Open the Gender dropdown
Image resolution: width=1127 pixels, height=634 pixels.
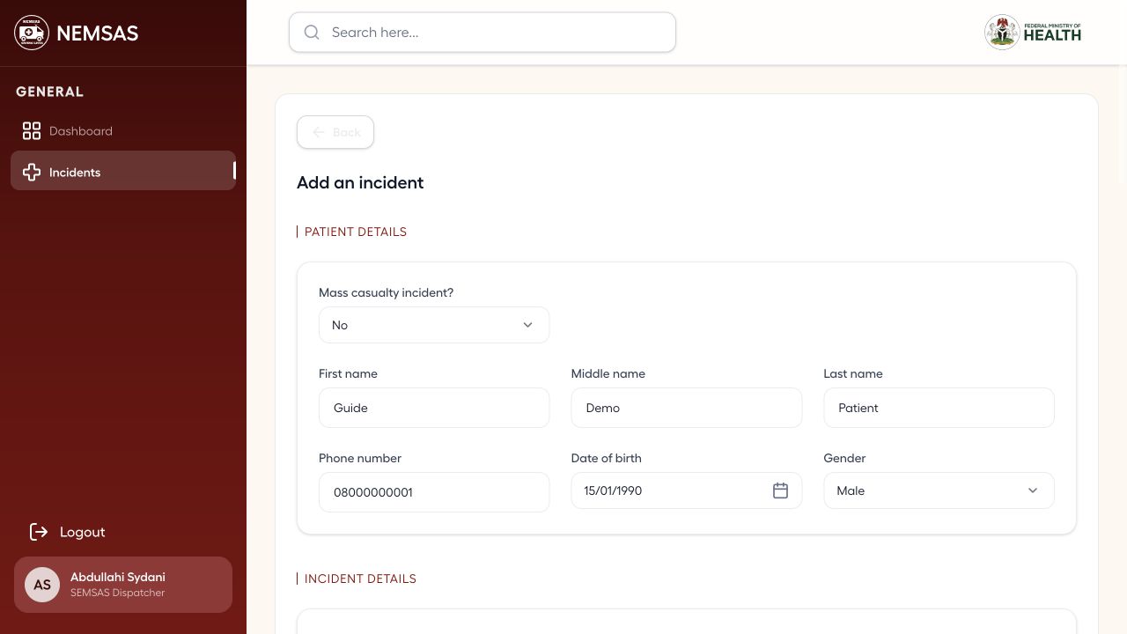pos(939,490)
